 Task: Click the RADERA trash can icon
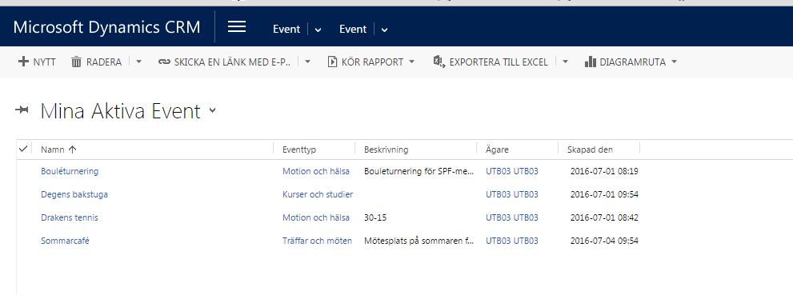(76, 62)
